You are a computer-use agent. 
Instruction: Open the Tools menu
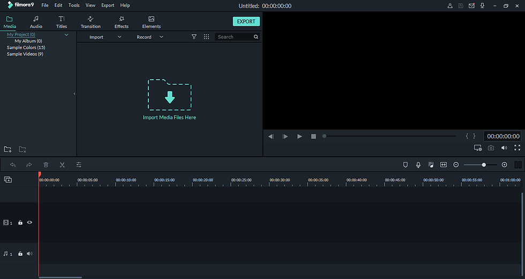pos(74,5)
